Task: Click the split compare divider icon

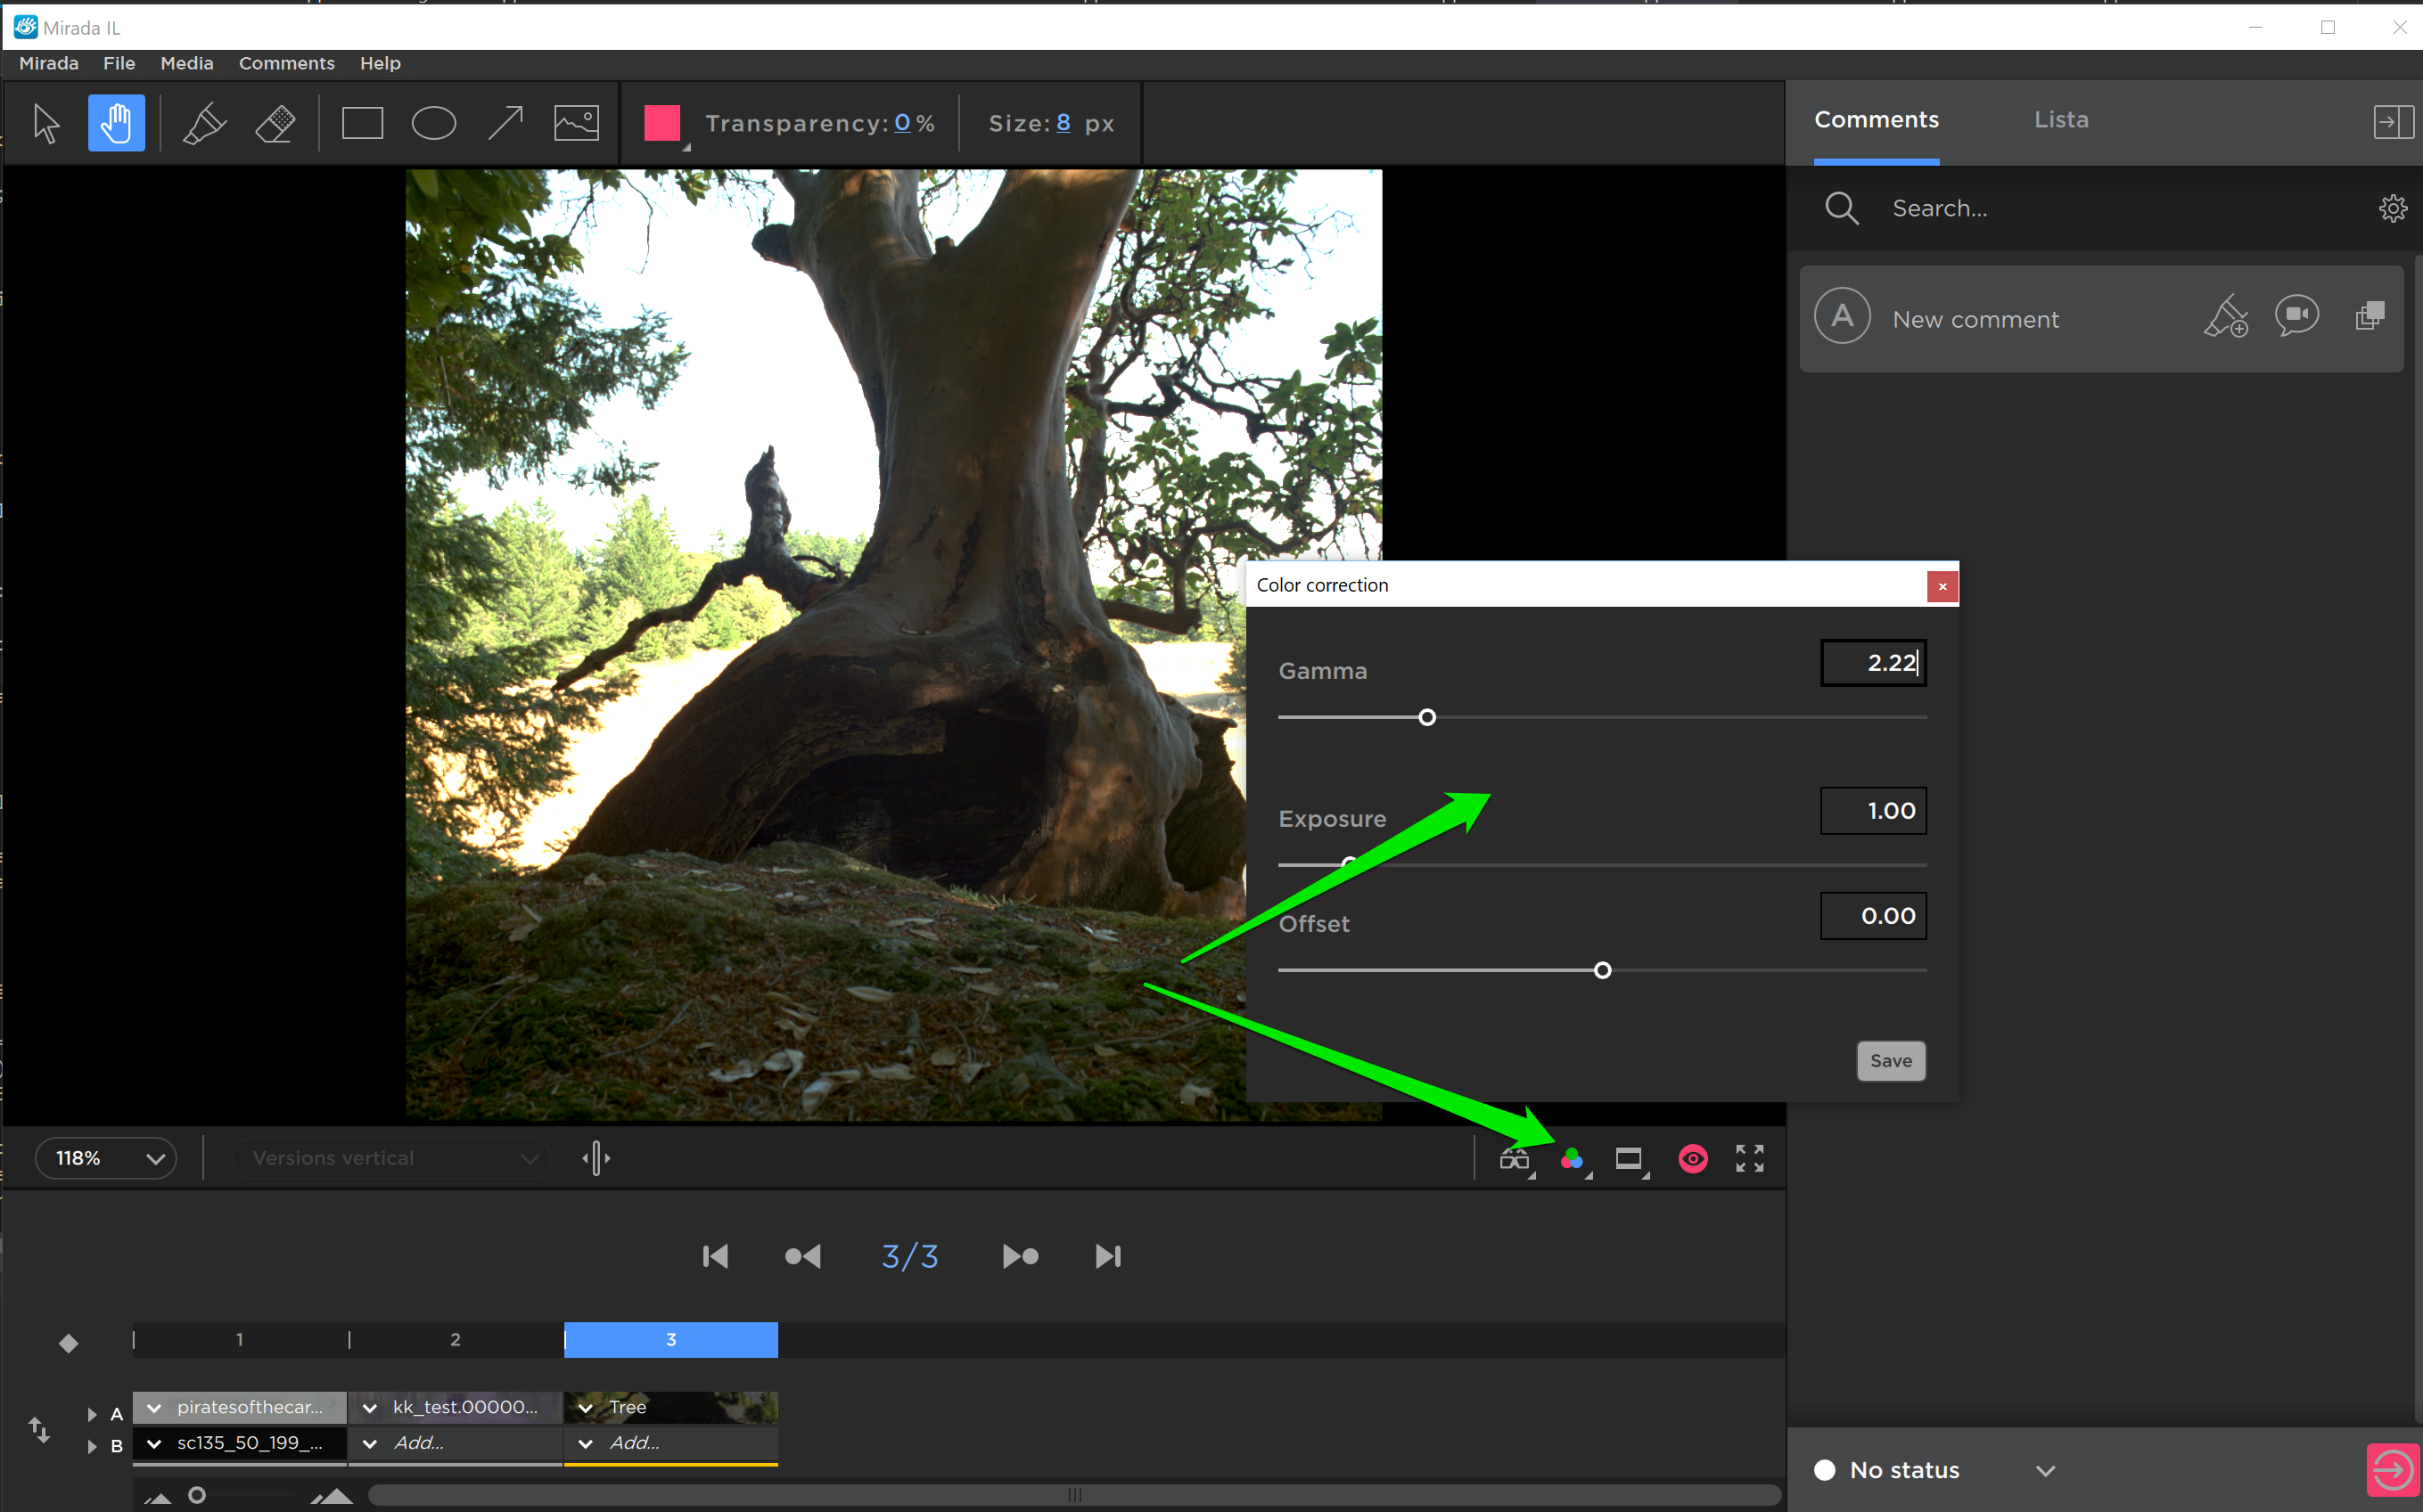Action: tap(596, 1158)
